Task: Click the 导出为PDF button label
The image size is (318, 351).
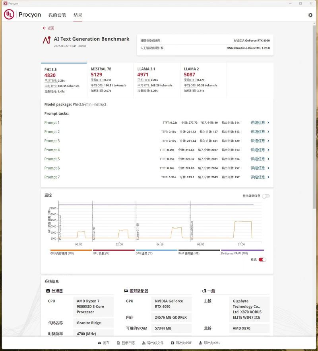Action: pyautogui.click(x=184, y=343)
